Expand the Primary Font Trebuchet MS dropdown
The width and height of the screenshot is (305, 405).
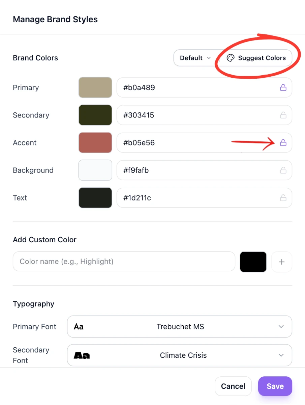[180, 327]
